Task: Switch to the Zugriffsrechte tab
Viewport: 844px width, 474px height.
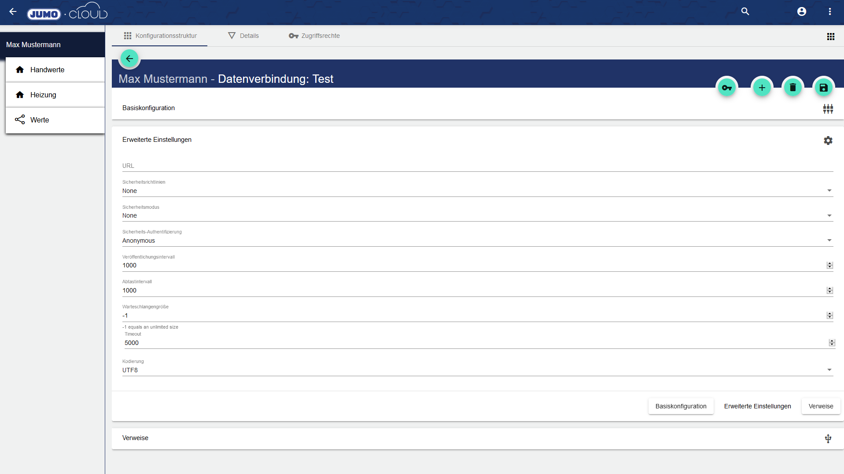Action: coord(314,36)
